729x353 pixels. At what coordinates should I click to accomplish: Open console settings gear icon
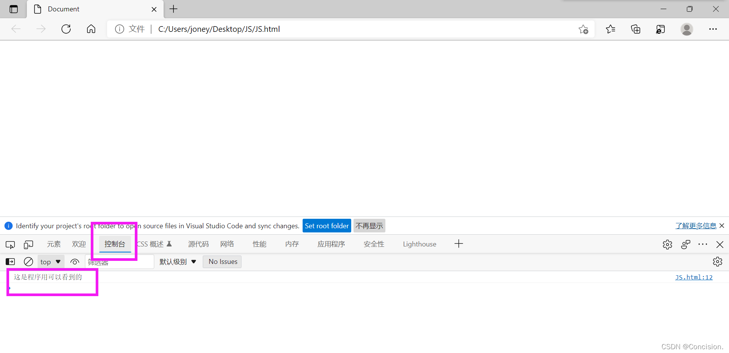718,262
